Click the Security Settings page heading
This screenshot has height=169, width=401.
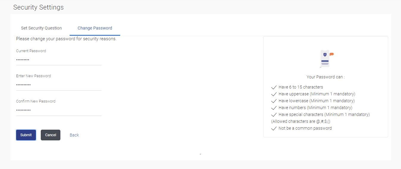click(38, 7)
